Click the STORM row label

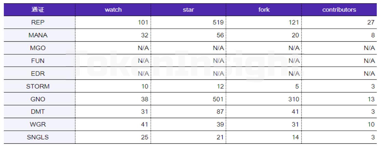pyautogui.click(x=38, y=86)
